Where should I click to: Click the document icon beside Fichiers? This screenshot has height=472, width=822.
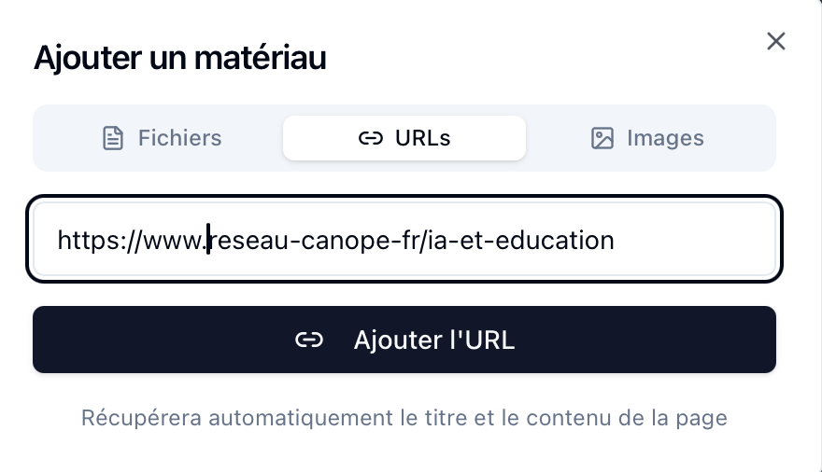(x=113, y=138)
